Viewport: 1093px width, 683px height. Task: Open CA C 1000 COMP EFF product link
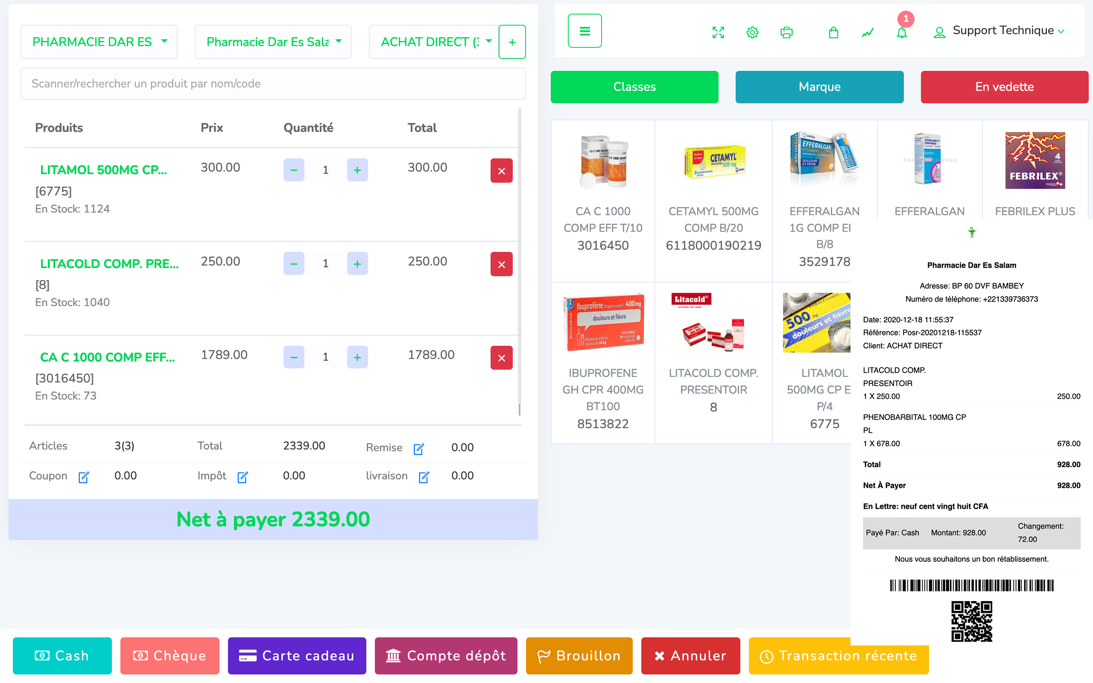pos(108,357)
